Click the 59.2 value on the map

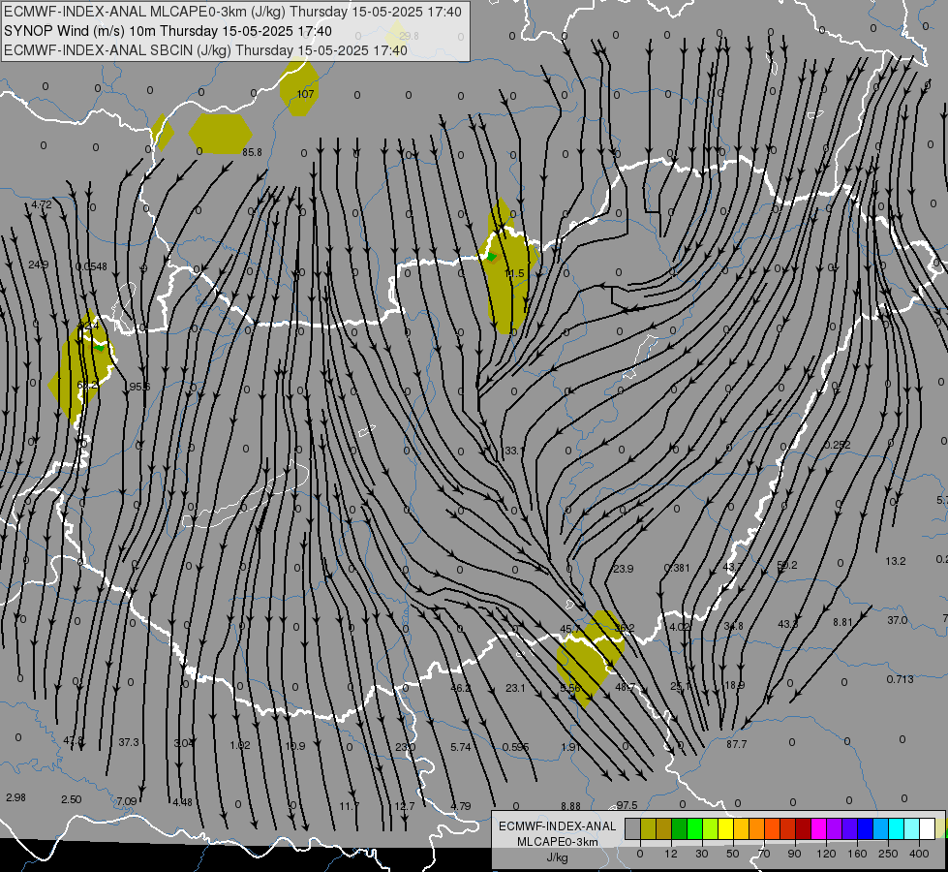tap(787, 565)
